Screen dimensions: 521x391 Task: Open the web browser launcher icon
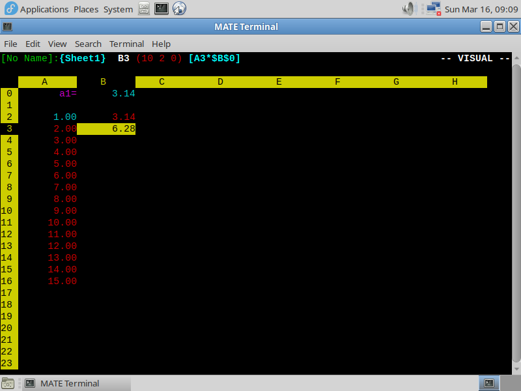(179, 9)
